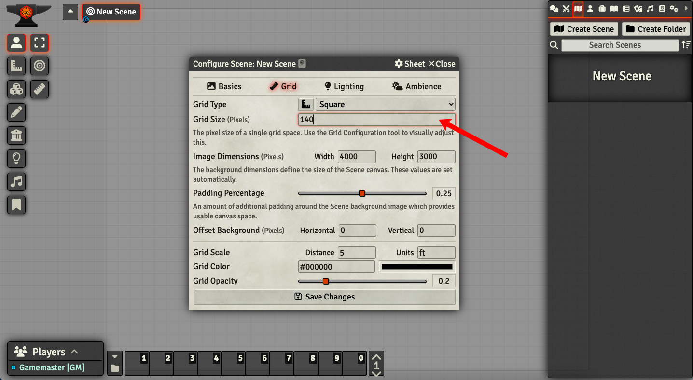Click the Search Scenes input field

click(620, 45)
